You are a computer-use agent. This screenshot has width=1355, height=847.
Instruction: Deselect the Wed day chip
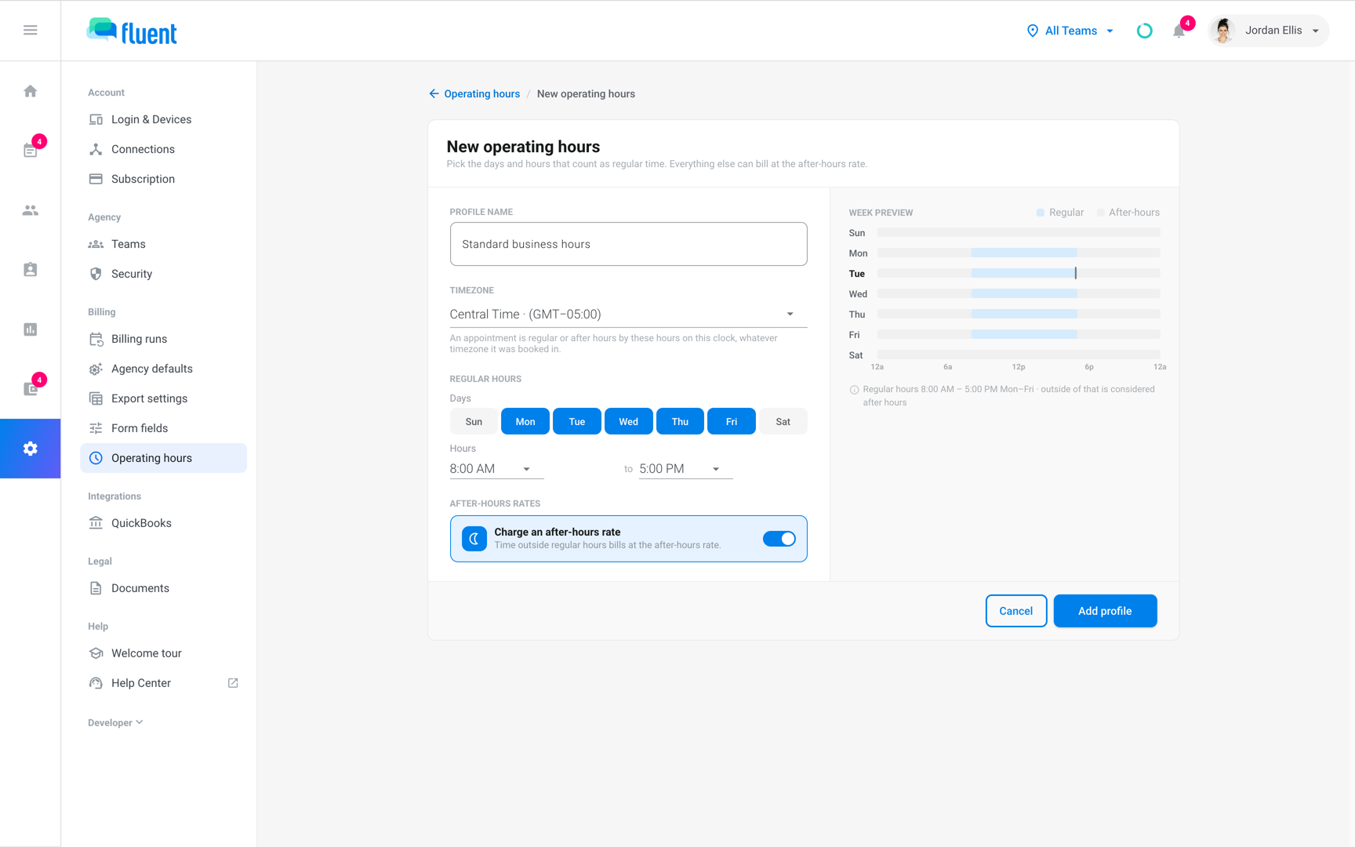[628, 421]
